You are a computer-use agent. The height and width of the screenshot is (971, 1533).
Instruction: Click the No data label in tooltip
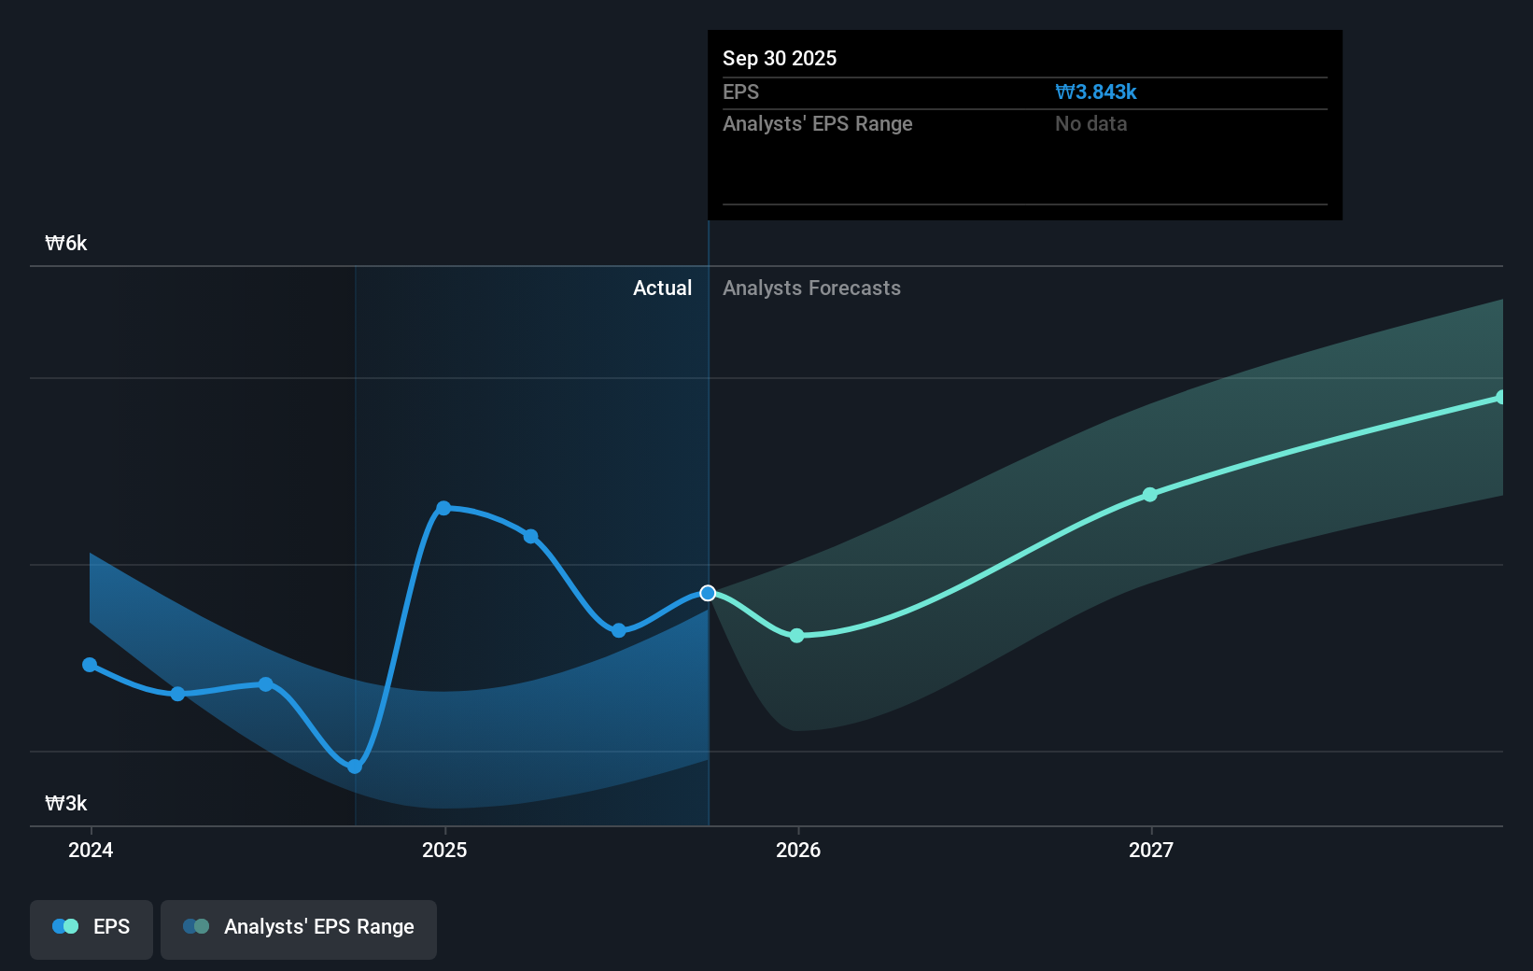(1090, 123)
